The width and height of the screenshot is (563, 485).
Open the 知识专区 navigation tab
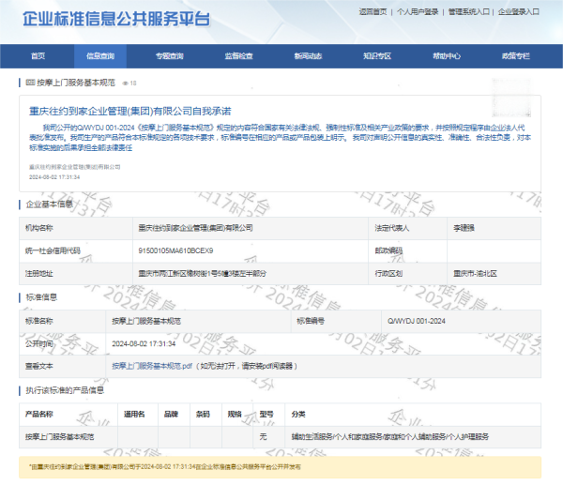[x=377, y=56]
